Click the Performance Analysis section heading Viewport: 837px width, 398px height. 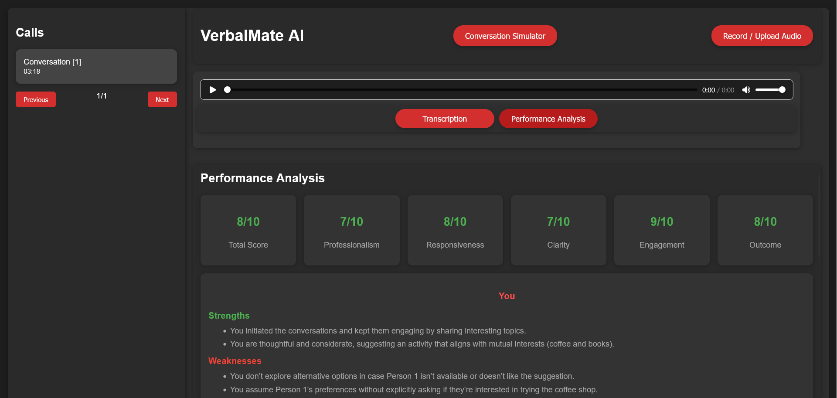point(262,178)
